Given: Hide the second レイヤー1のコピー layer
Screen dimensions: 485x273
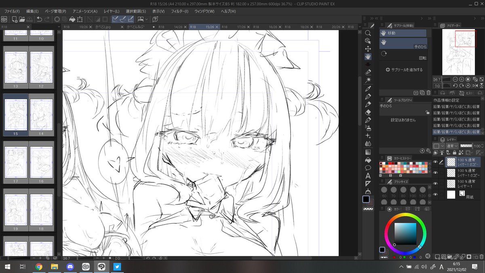Looking at the screenshot, I should coord(436,173).
